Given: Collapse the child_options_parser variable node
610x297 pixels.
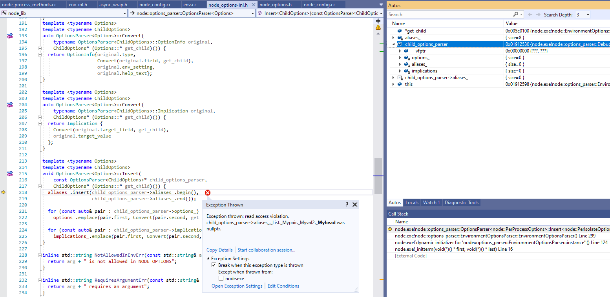Looking at the screenshot, I should [x=394, y=44].
